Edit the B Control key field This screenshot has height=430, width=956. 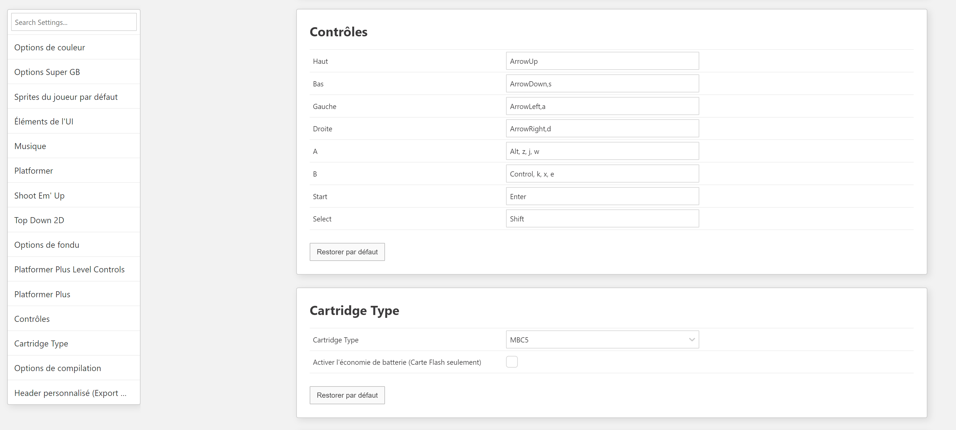click(x=602, y=174)
